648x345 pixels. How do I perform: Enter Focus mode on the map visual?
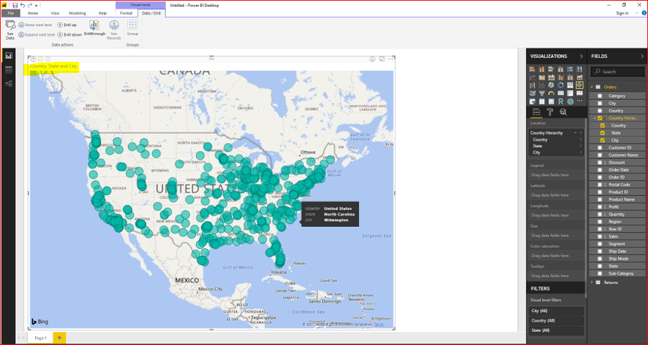382,59
